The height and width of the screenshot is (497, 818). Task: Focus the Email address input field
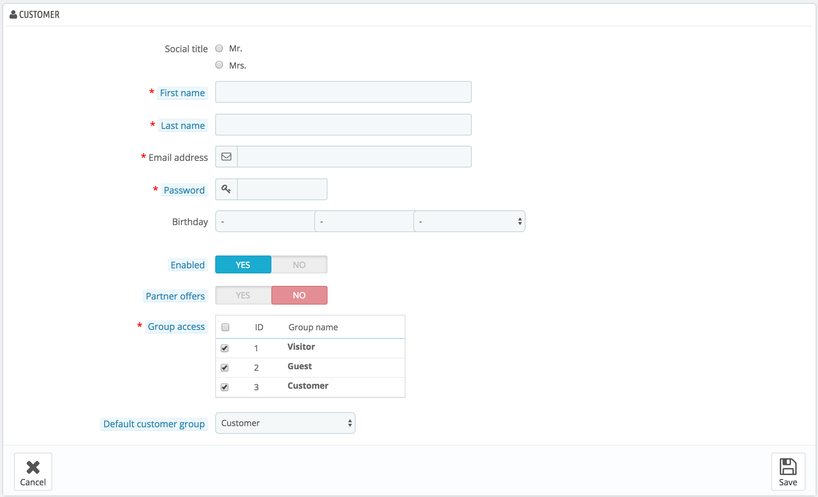pyautogui.click(x=354, y=157)
